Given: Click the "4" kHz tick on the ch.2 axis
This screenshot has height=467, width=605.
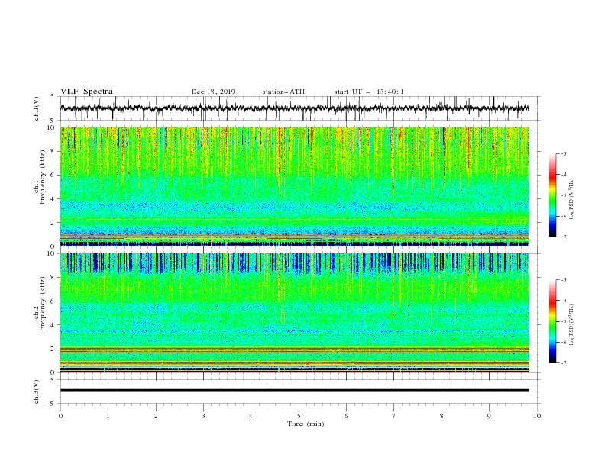Looking at the screenshot, I should tap(53, 325).
